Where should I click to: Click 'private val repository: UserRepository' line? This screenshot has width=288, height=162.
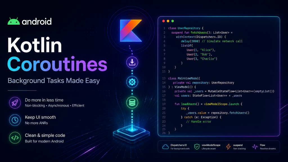[204, 83]
